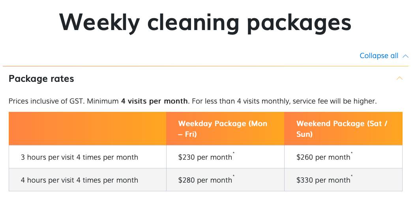
Task: Click the chevron beside Collapse all
Action: pyautogui.click(x=405, y=56)
